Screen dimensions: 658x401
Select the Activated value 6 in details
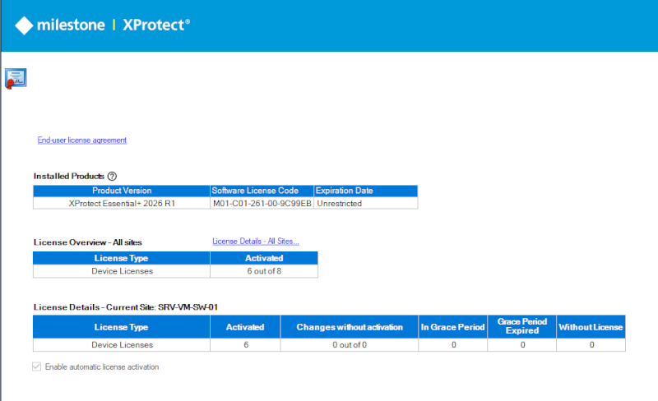click(x=245, y=345)
